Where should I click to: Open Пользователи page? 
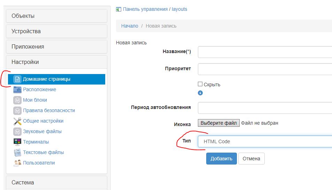click(39, 163)
